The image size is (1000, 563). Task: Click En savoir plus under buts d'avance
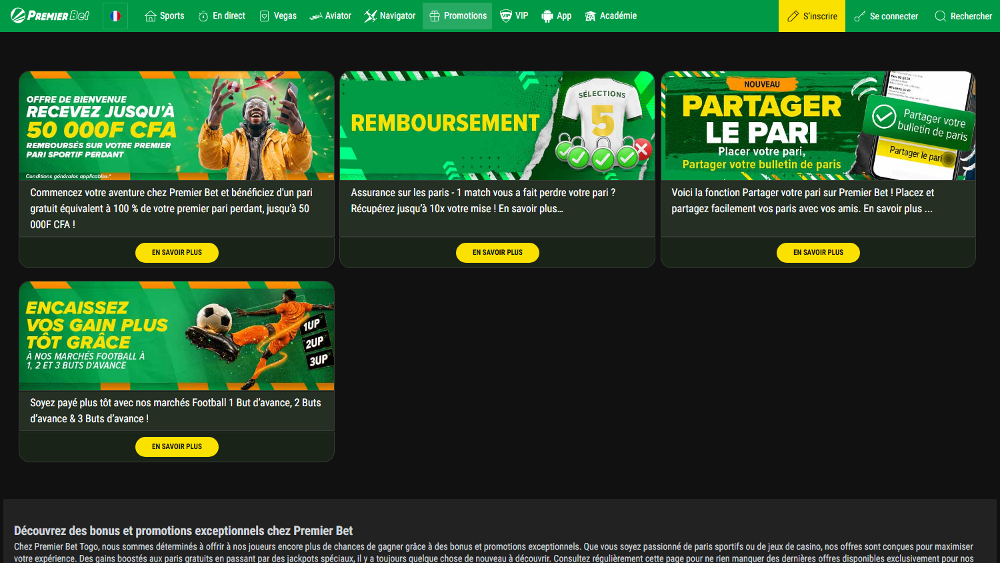177,447
